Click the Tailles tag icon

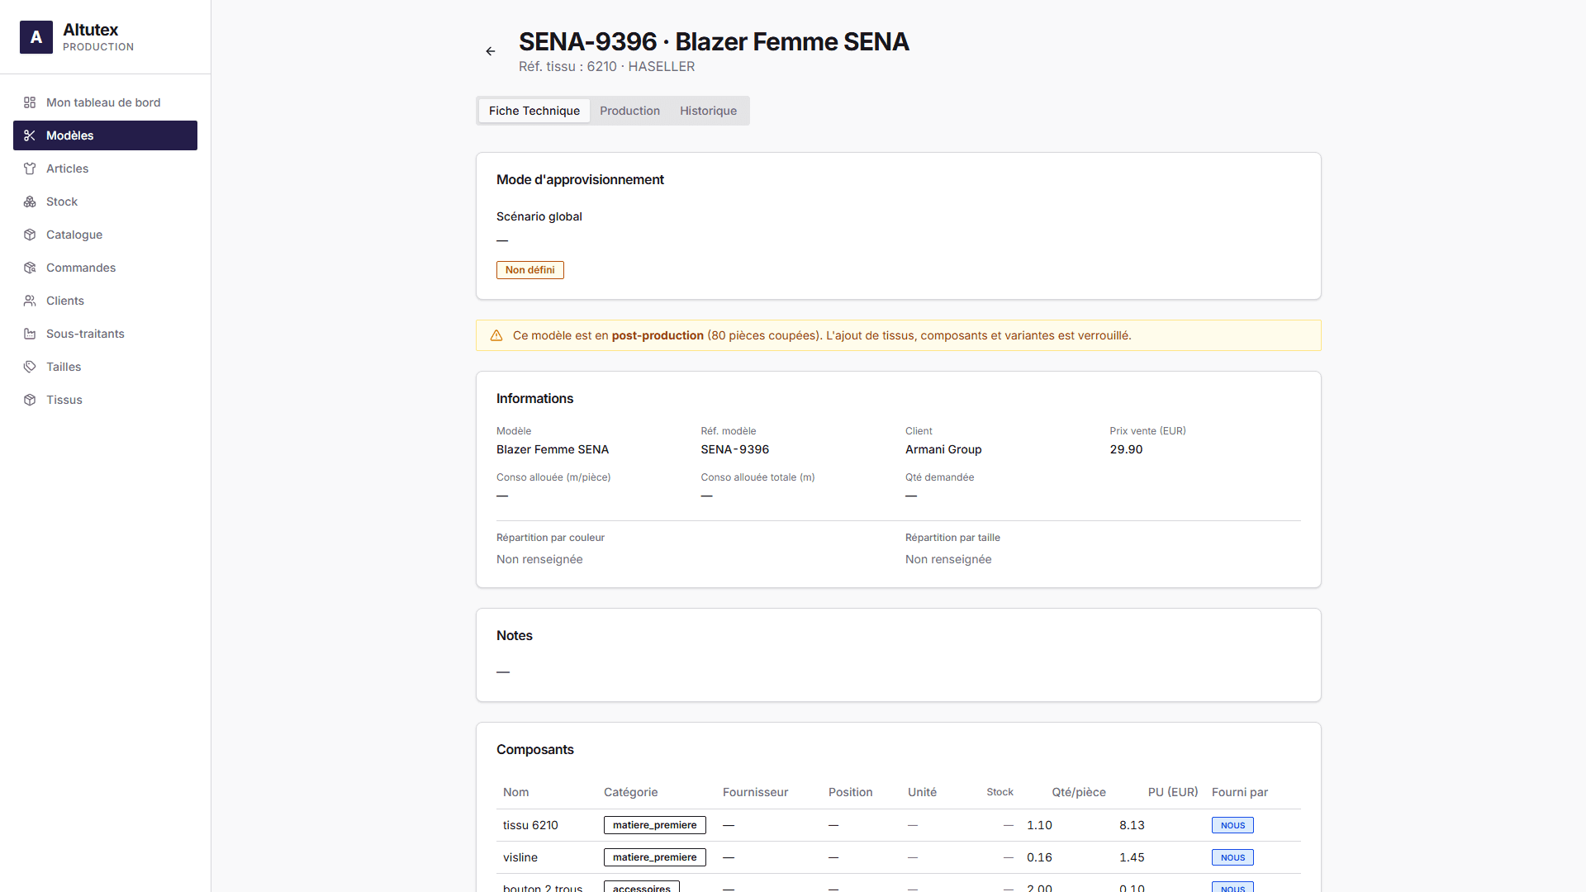30,367
